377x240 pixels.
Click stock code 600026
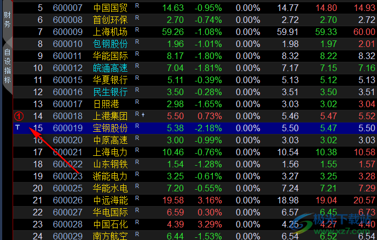click(67, 200)
